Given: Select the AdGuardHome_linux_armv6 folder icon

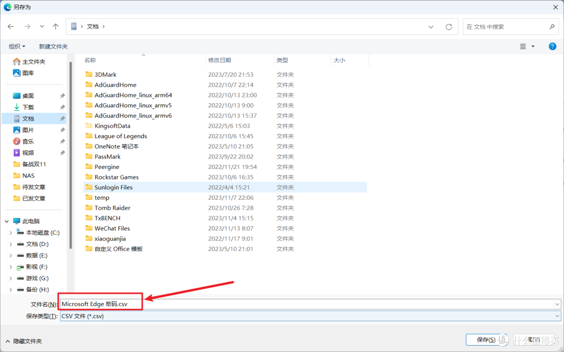Looking at the screenshot, I should coord(89,115).
